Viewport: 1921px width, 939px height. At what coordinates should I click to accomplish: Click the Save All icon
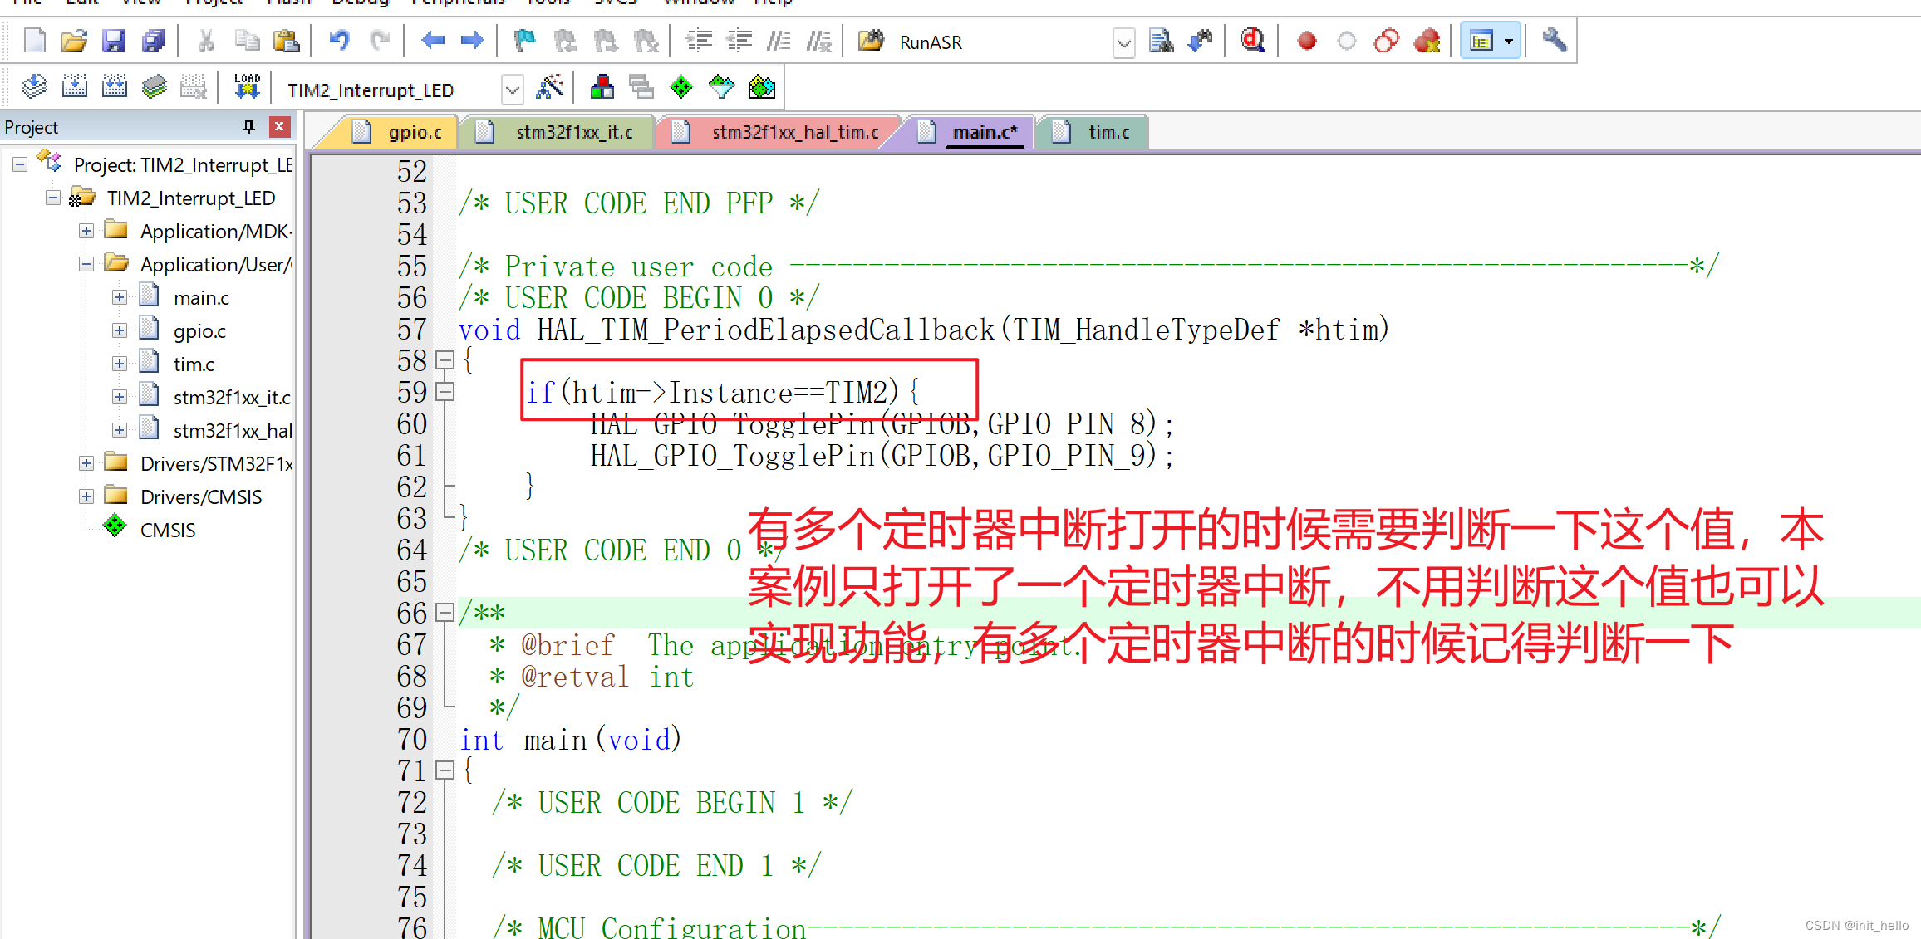click(x=154, y=41)
